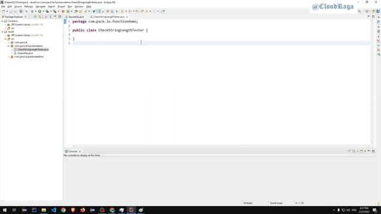Click the class declaration line in editor
Viewport: 381px width, 214px height.
pos(110,30)
